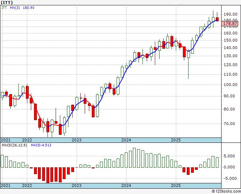Click the 2024 marker on price timeline
Viewport: 241px width, 194px height.
126,140
